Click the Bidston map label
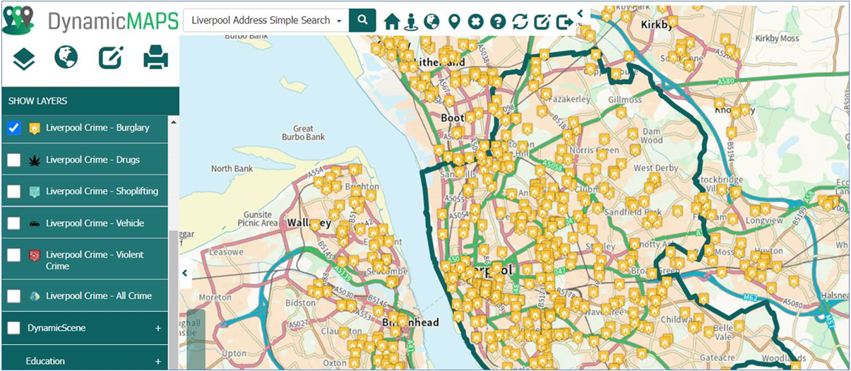The image size is (851, 371). [302, 302]
